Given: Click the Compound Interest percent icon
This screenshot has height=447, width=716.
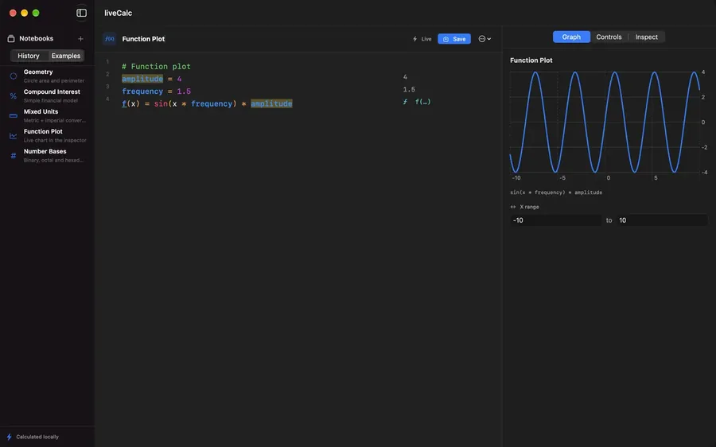Looking at the screenshot, I should [14, 96].
